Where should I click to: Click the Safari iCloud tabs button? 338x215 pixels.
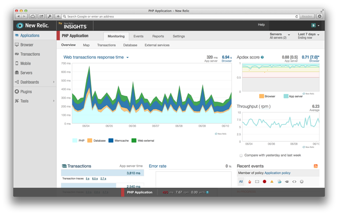point(33,16)
